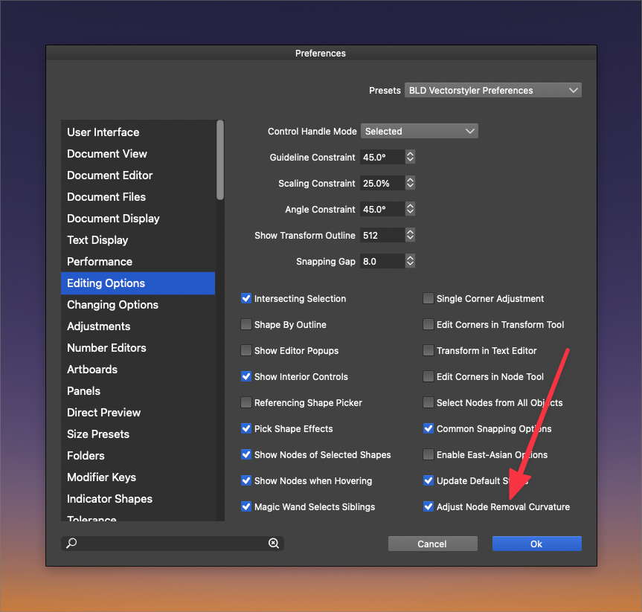
Task: Click the search magnifier icon
Action: 71,544
